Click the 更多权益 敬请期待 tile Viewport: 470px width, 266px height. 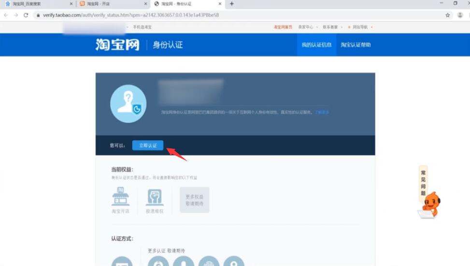[x=194, y=200]
